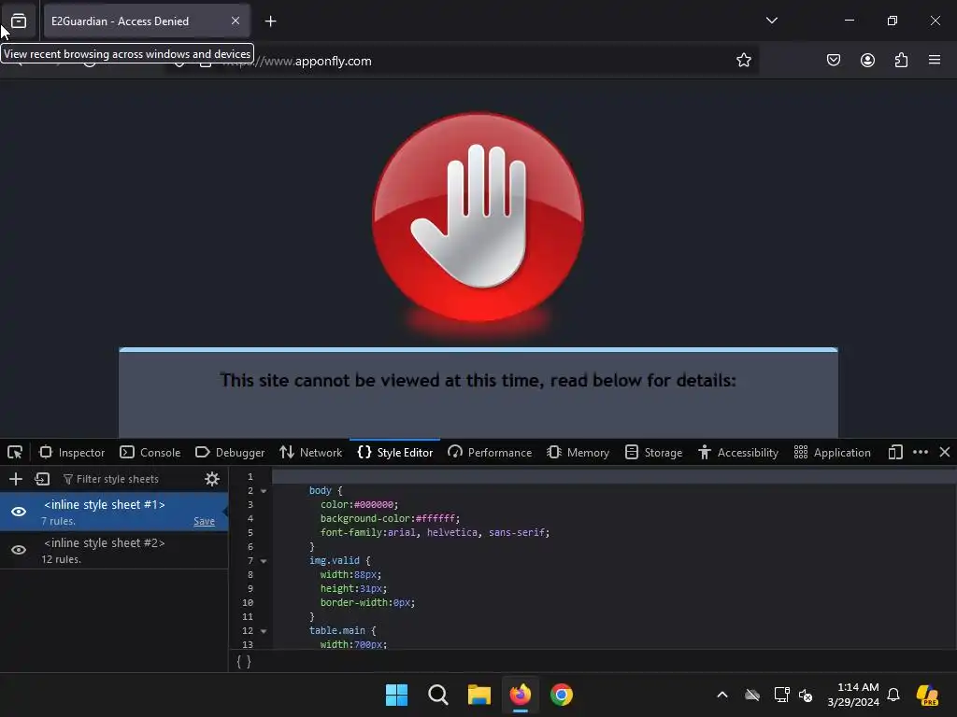Collapse the body rule fold arrow
957x717 pixels.
pyautogui.click(x=264, y=491)
